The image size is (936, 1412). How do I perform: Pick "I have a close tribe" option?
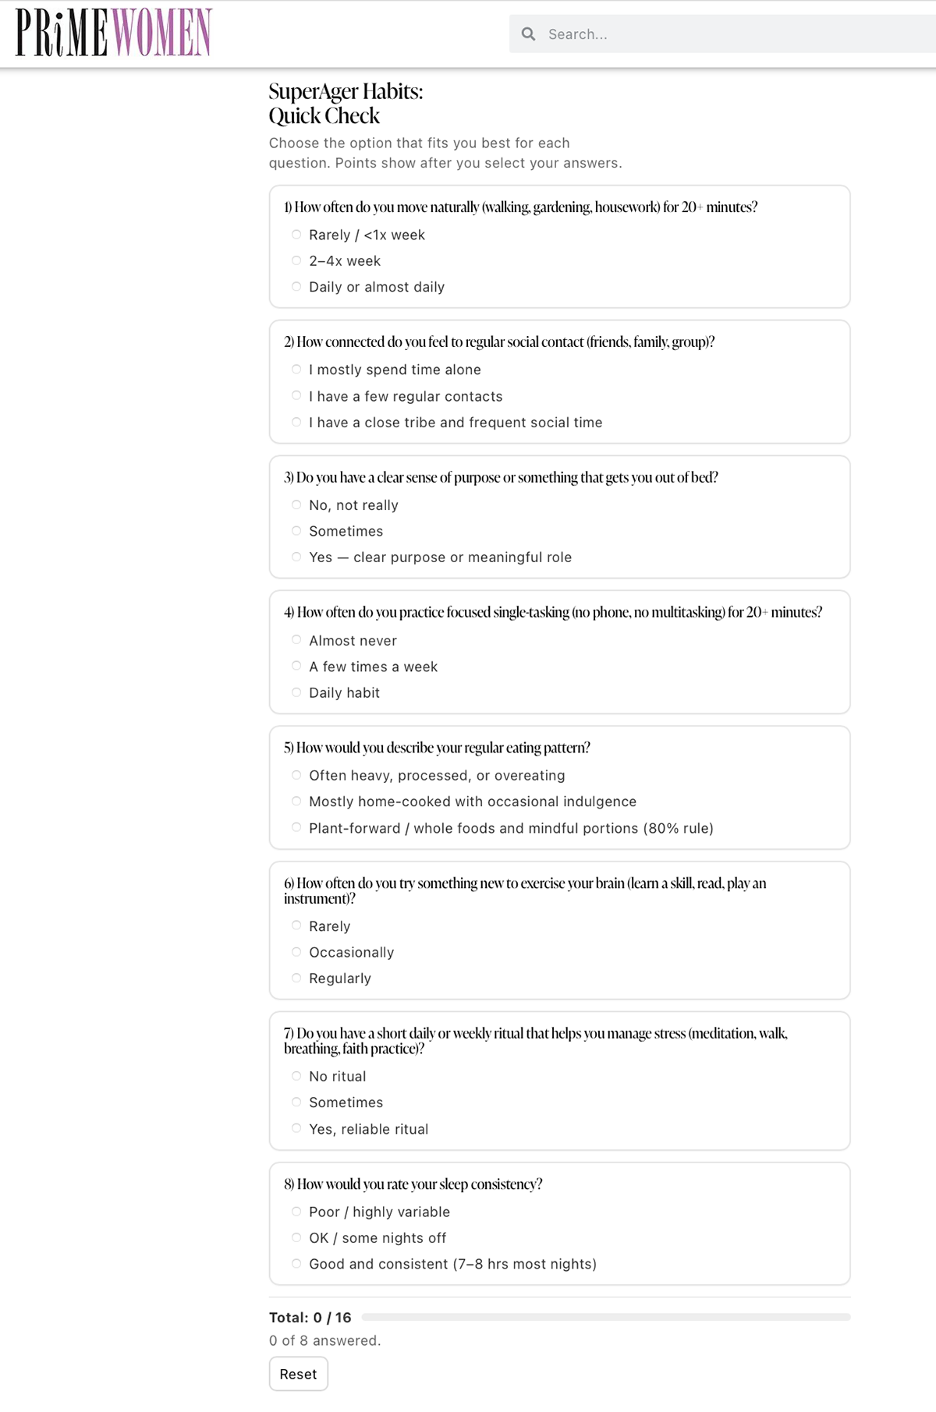click(x=296, y=423)
